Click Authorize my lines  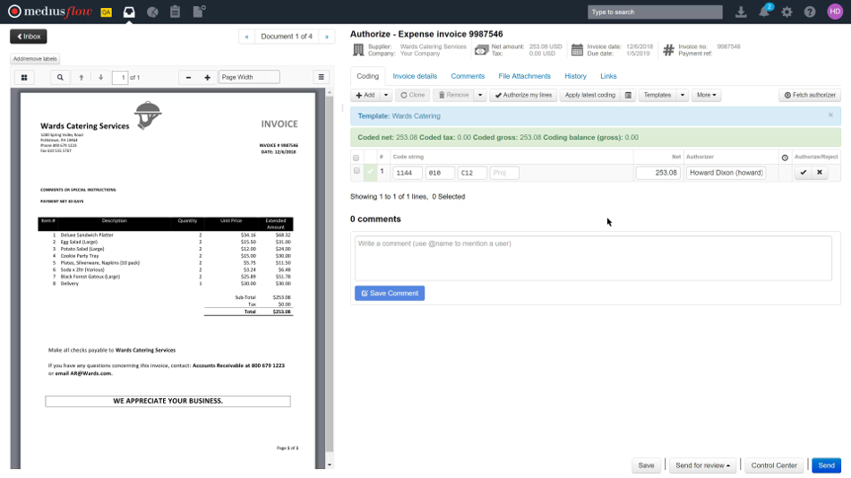pyautogui.click(x=523, y=95)
